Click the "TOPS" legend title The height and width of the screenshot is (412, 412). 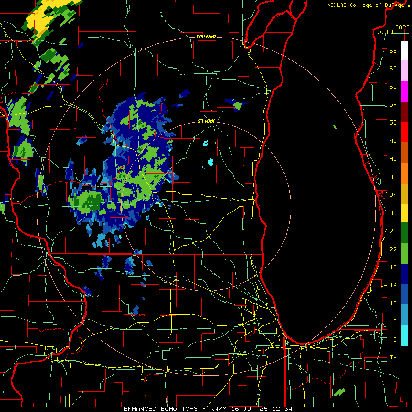tap(402, 27)
